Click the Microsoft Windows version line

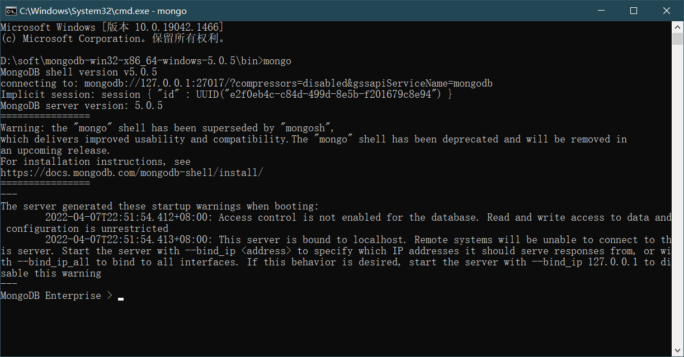coord(110,27)
